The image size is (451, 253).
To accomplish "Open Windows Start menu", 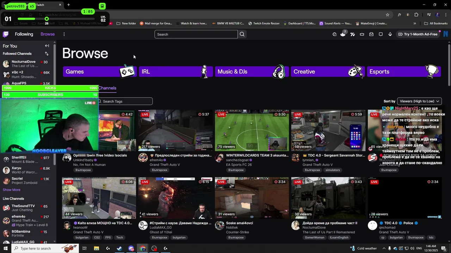I will 6,248.
